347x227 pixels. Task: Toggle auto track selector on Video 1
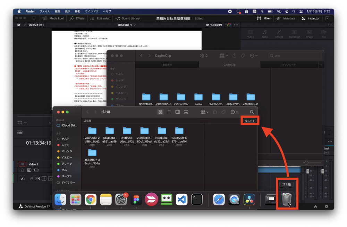click(x=29, y=170)
